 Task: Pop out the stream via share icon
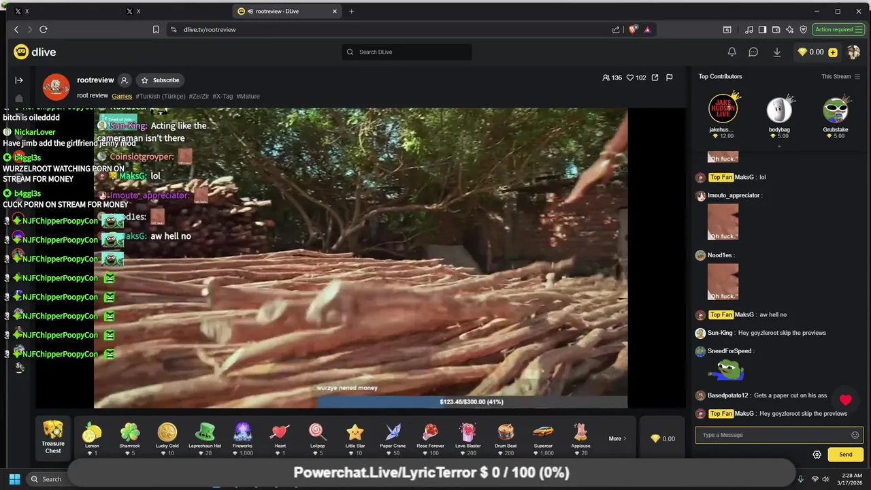[x=655, y=78]
